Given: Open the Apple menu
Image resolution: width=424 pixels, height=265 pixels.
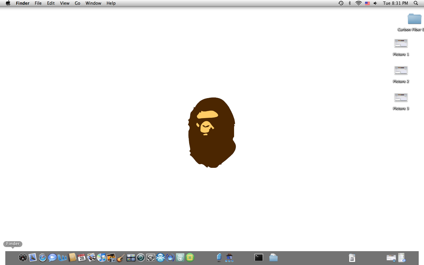Looking at the screenshot, I should click(x=8, y=3).
